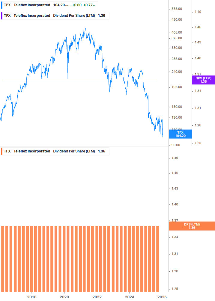The width and height of the screenshot is (215, 301).
Task: Click the purple horizontal dividend line
Action: [80, 80]
